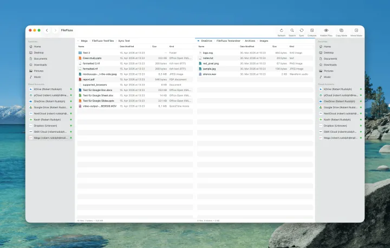Select OneDrive account in the left sidebar
This screenshot has width=390, height=248.
(x=50, y=101)
